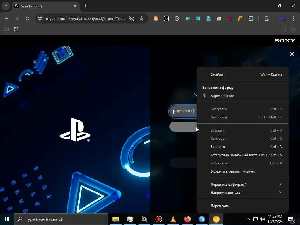Open the clock showing 11:55 PM

(275, 219)
